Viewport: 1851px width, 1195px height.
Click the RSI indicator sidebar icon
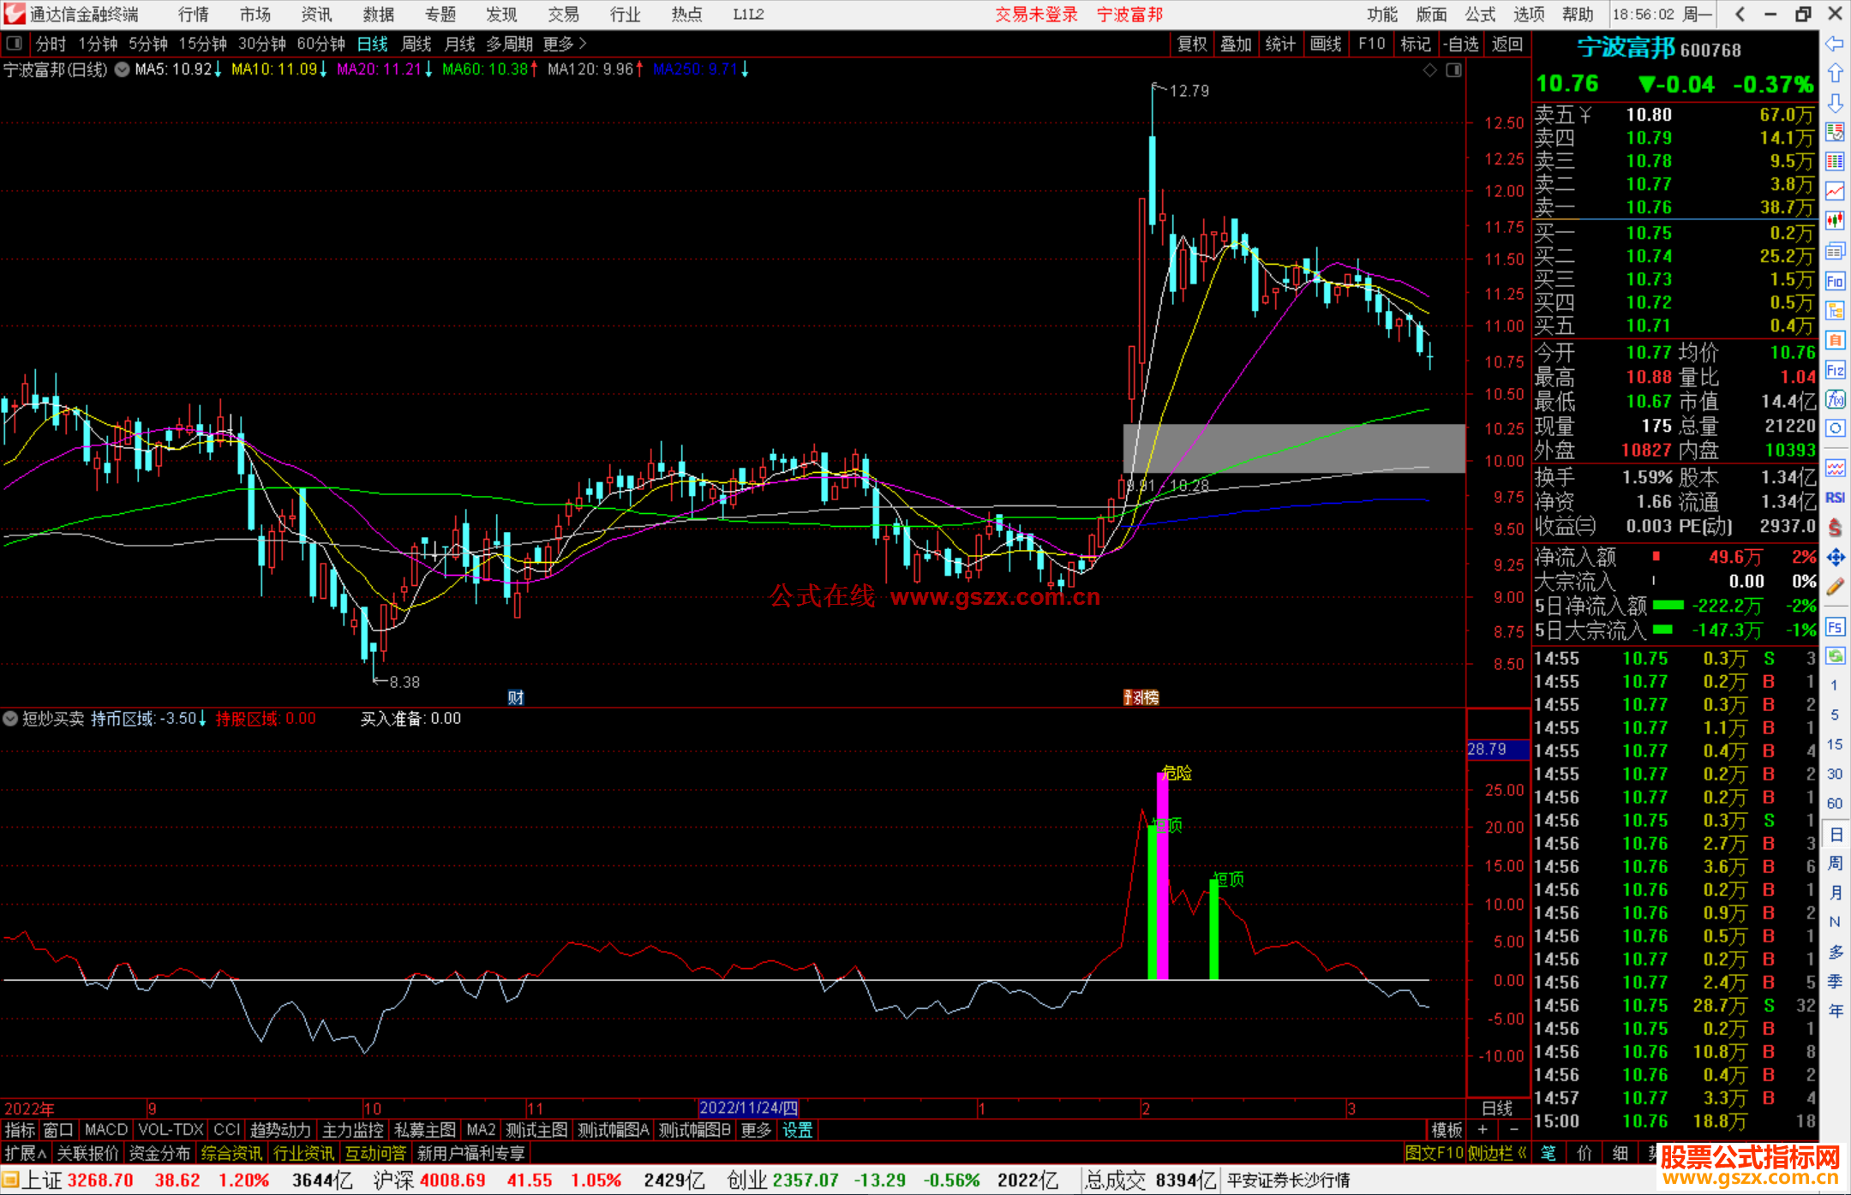click(x=1835, y=498)
